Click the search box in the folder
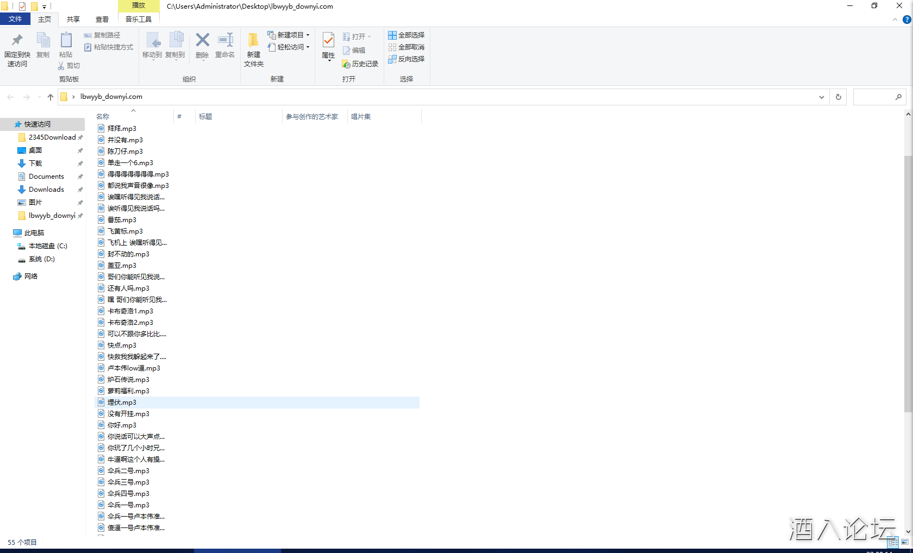 [x=879, y=97]
